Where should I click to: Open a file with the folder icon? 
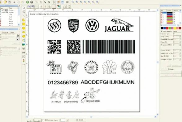click(x=5, y=2)
